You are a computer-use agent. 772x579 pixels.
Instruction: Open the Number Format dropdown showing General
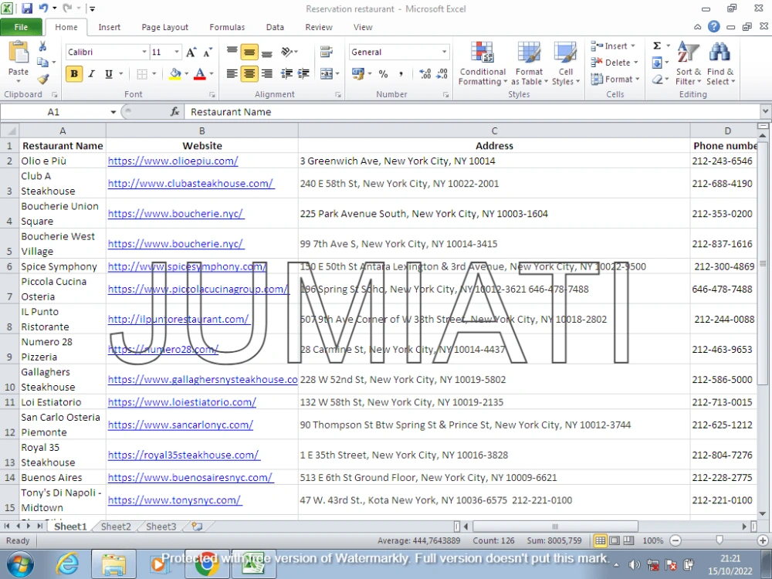444,52
